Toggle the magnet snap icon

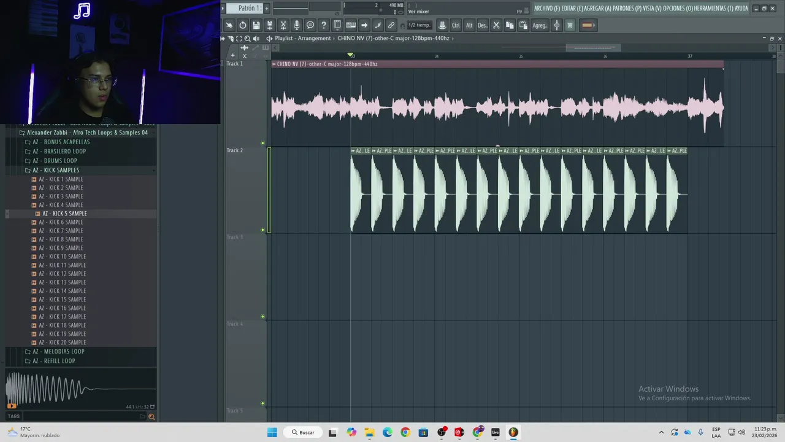(x=402, y=26)
